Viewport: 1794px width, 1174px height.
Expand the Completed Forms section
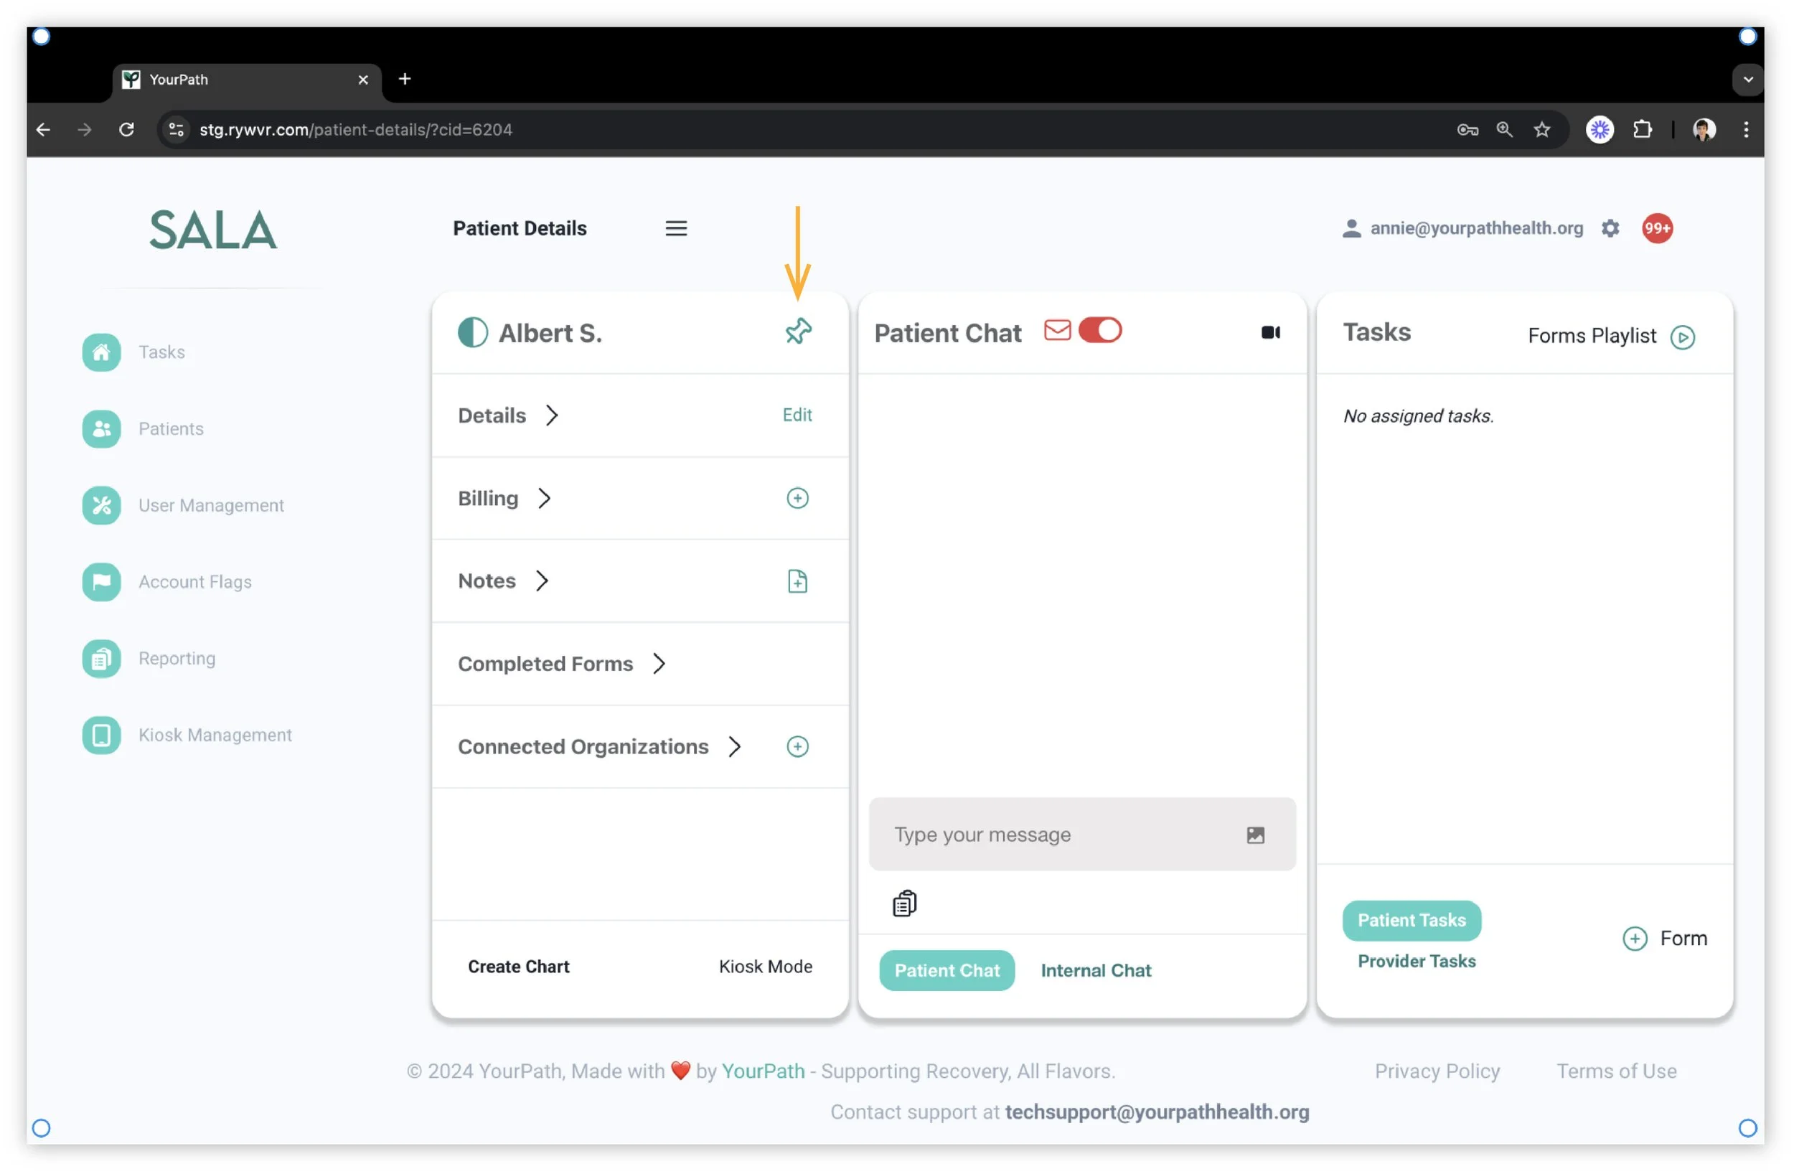coord(659,664)
